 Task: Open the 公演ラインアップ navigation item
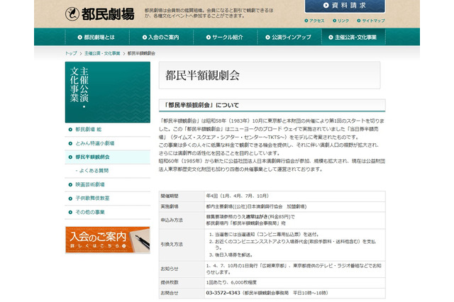tap(289, 37)
